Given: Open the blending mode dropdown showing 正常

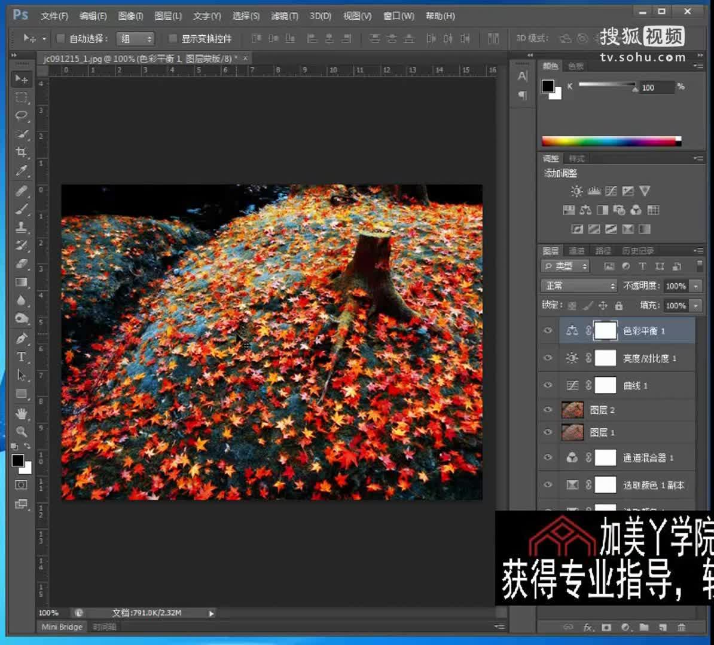Looking at the screenshot, I should pos(578,285).
